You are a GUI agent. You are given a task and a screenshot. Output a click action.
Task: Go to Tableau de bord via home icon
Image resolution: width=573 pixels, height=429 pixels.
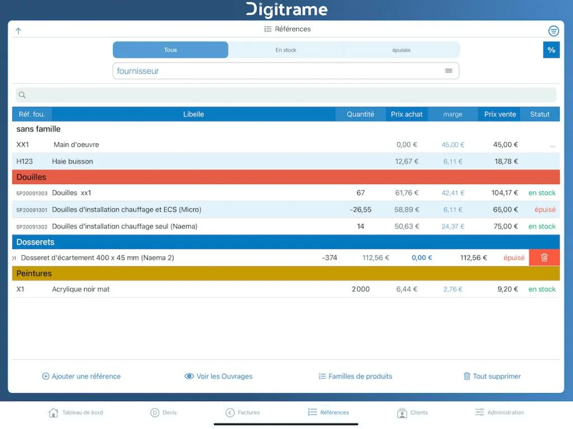[x=53, y=412]
